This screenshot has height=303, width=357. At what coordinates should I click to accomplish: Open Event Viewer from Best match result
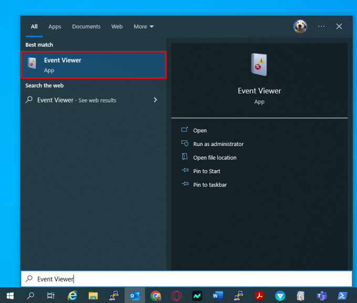93,65
